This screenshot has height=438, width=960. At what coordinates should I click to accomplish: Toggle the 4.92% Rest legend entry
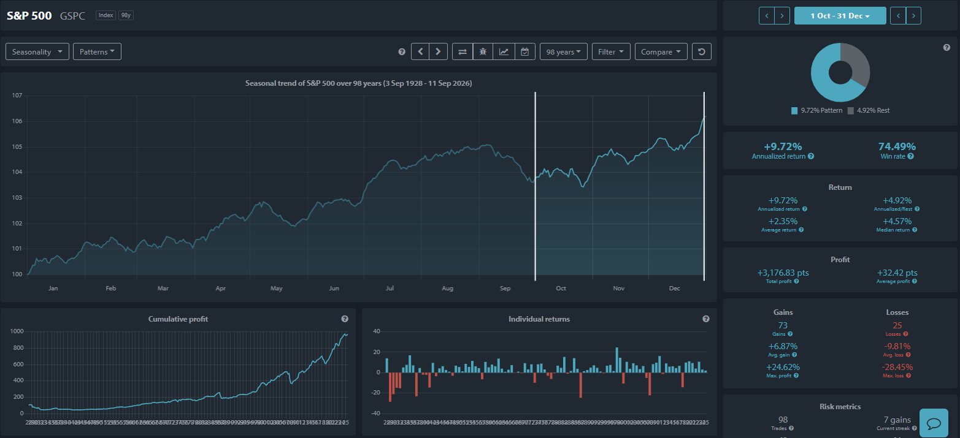click(869, 110)
